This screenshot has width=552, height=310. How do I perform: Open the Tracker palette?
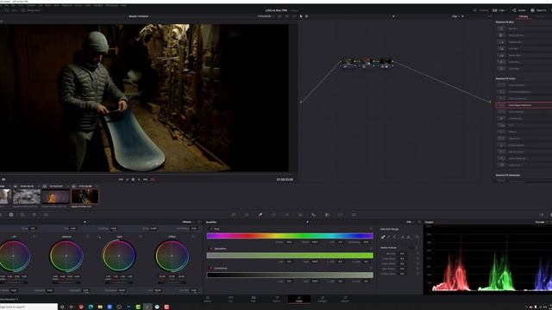click(x=287, y=214)
